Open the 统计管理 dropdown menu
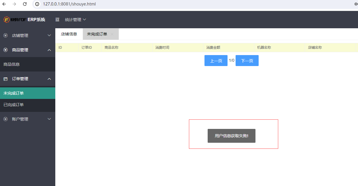This screenshot has width=358, height=186. coord(75,20)
